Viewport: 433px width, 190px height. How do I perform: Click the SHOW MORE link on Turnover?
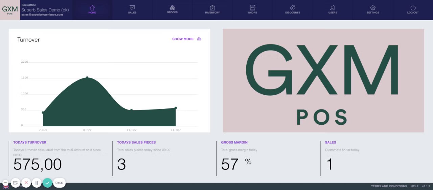(183, 39)
